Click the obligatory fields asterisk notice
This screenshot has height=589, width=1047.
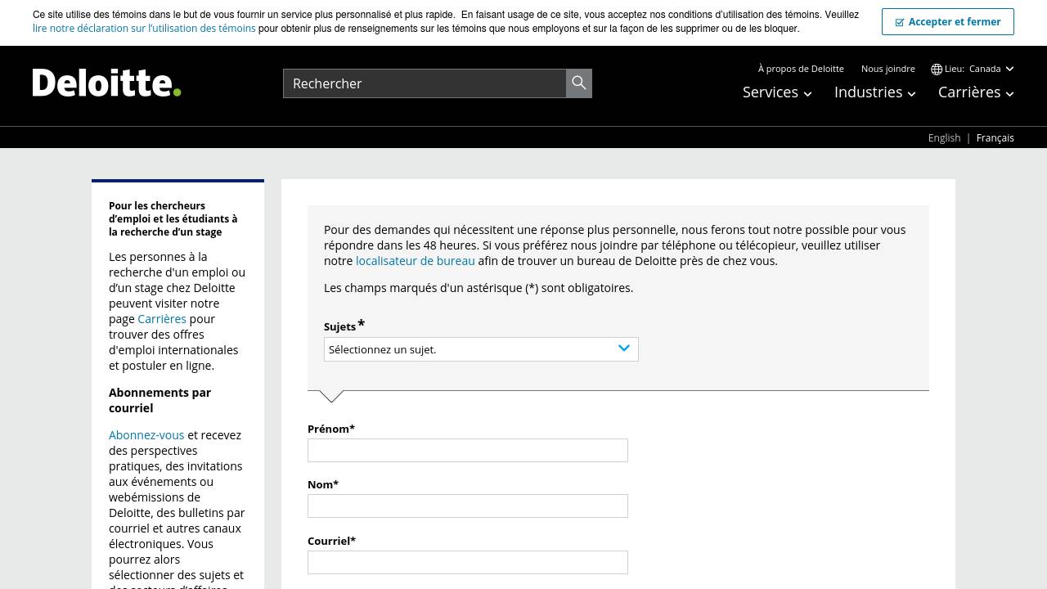(479, 288)
